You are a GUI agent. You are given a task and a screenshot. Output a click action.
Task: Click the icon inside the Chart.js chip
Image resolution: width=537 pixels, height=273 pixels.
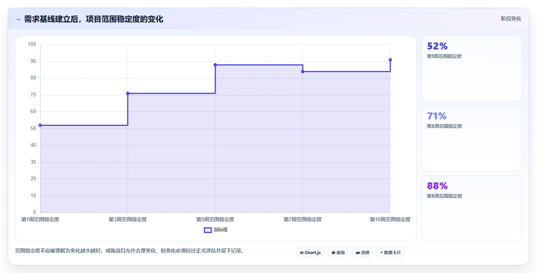(302, 253)
